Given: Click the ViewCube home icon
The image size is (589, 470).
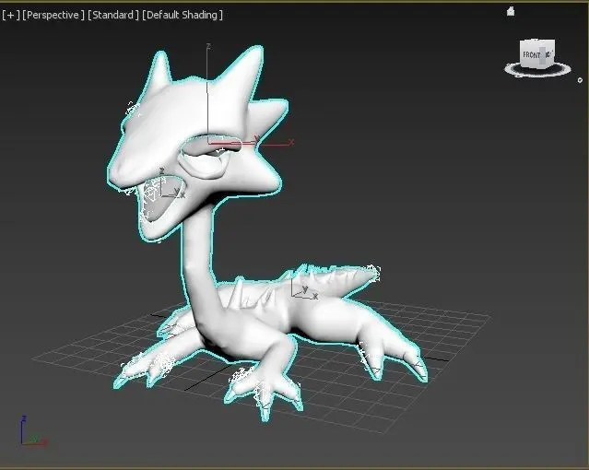Looking at the screenshot, I should (510, 12).
